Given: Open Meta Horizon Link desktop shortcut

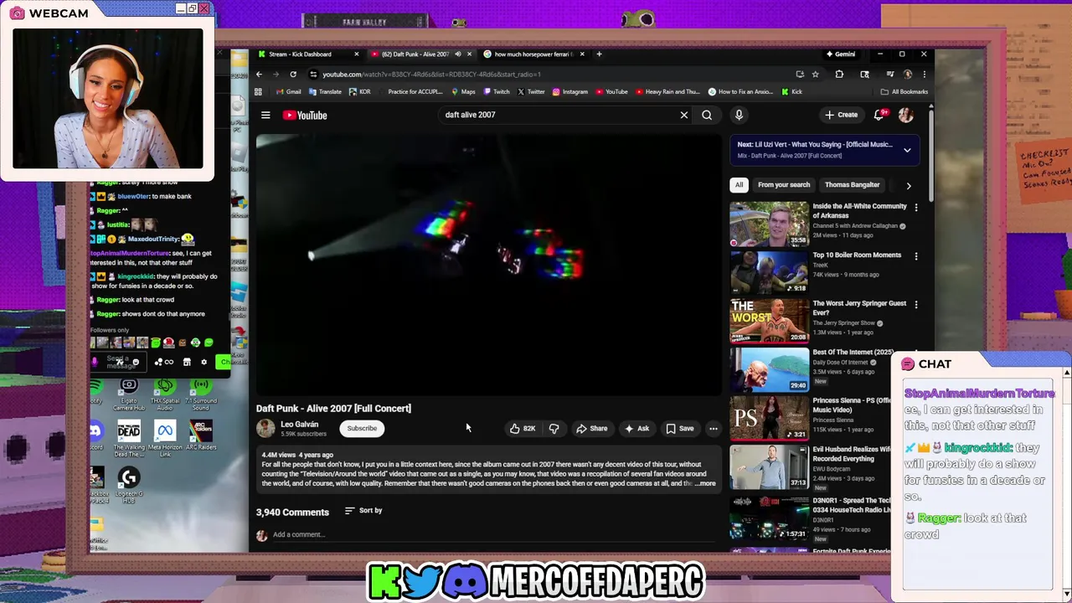Looking at the screenshot, I should 165,439.
